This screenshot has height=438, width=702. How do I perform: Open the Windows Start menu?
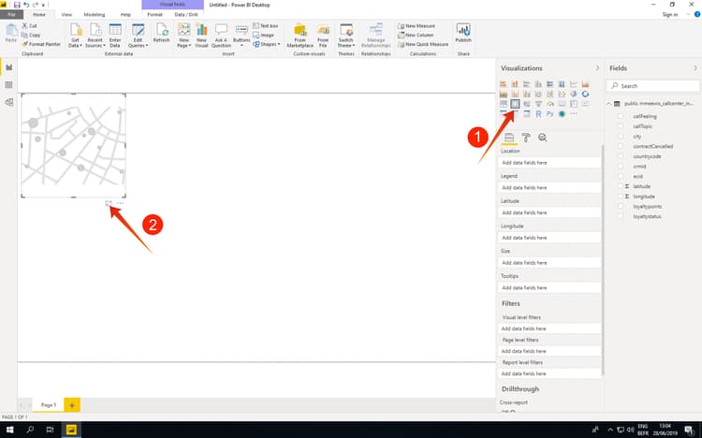point(10,430)
